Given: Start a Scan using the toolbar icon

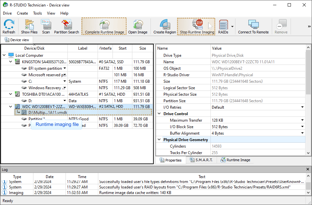Looking at the screenshot, I should 46,27.
